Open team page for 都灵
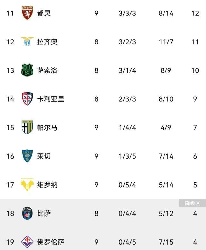 44,13
